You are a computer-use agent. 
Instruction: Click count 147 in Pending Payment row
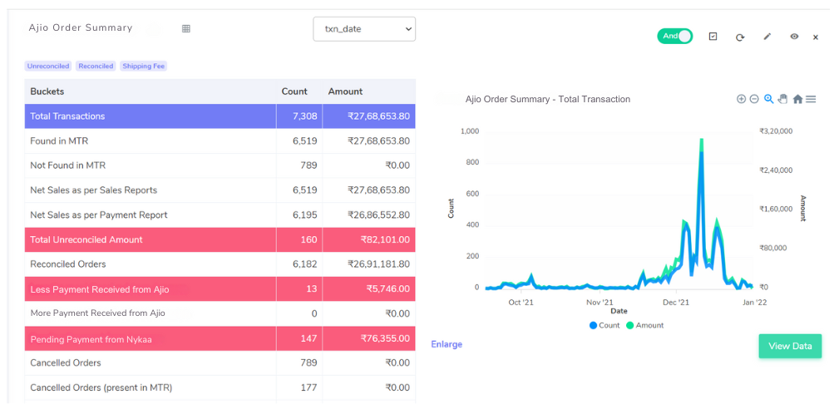click(308, 338)
